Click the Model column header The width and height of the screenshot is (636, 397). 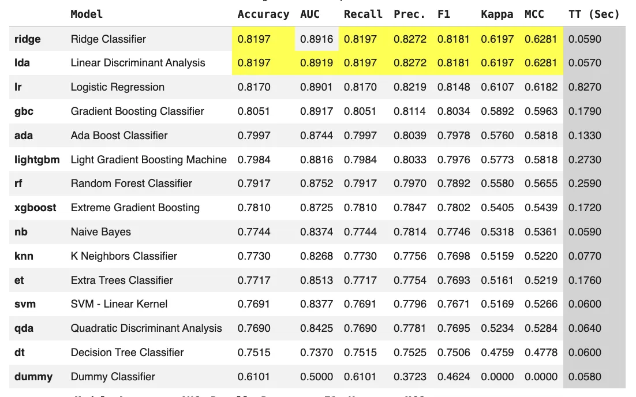click(87, 14)
